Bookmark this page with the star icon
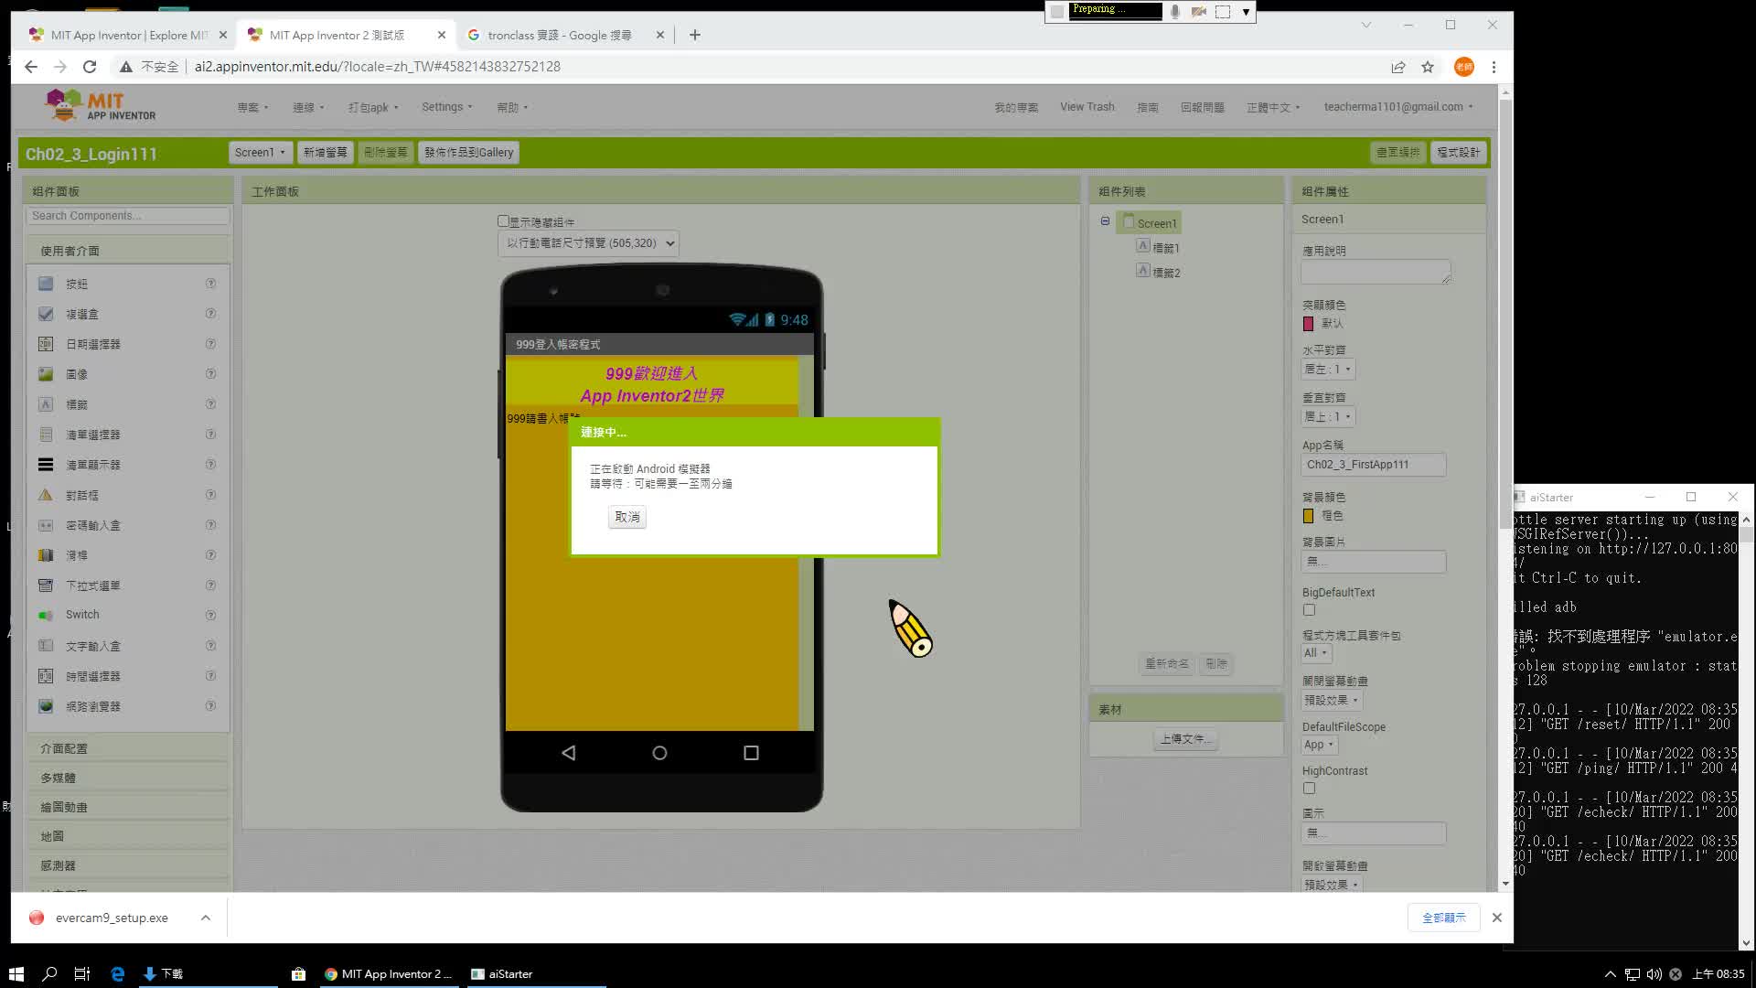 pos(1428,67)
